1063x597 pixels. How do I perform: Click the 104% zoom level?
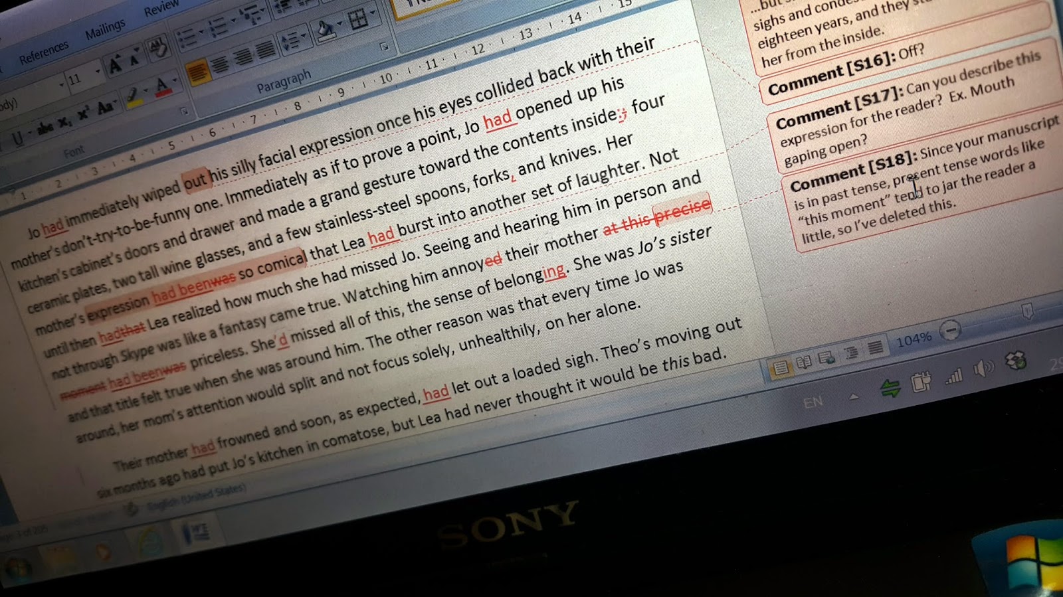[914, 339]
